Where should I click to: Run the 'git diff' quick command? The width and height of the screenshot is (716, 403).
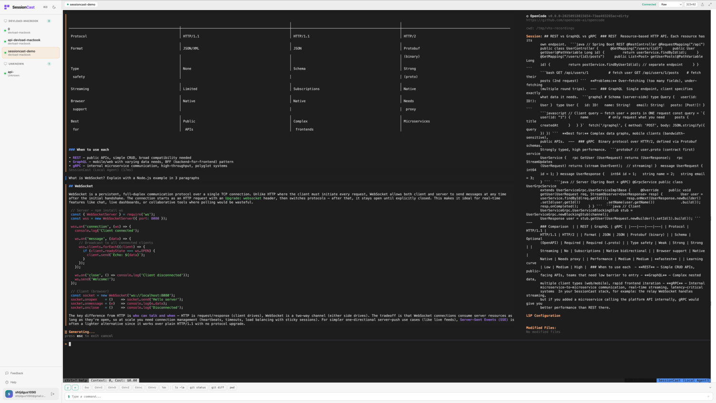(218, 387)
